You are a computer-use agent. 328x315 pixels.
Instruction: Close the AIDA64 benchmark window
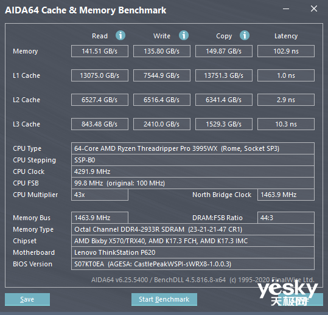pyautogui.click(x=314, y=9)
